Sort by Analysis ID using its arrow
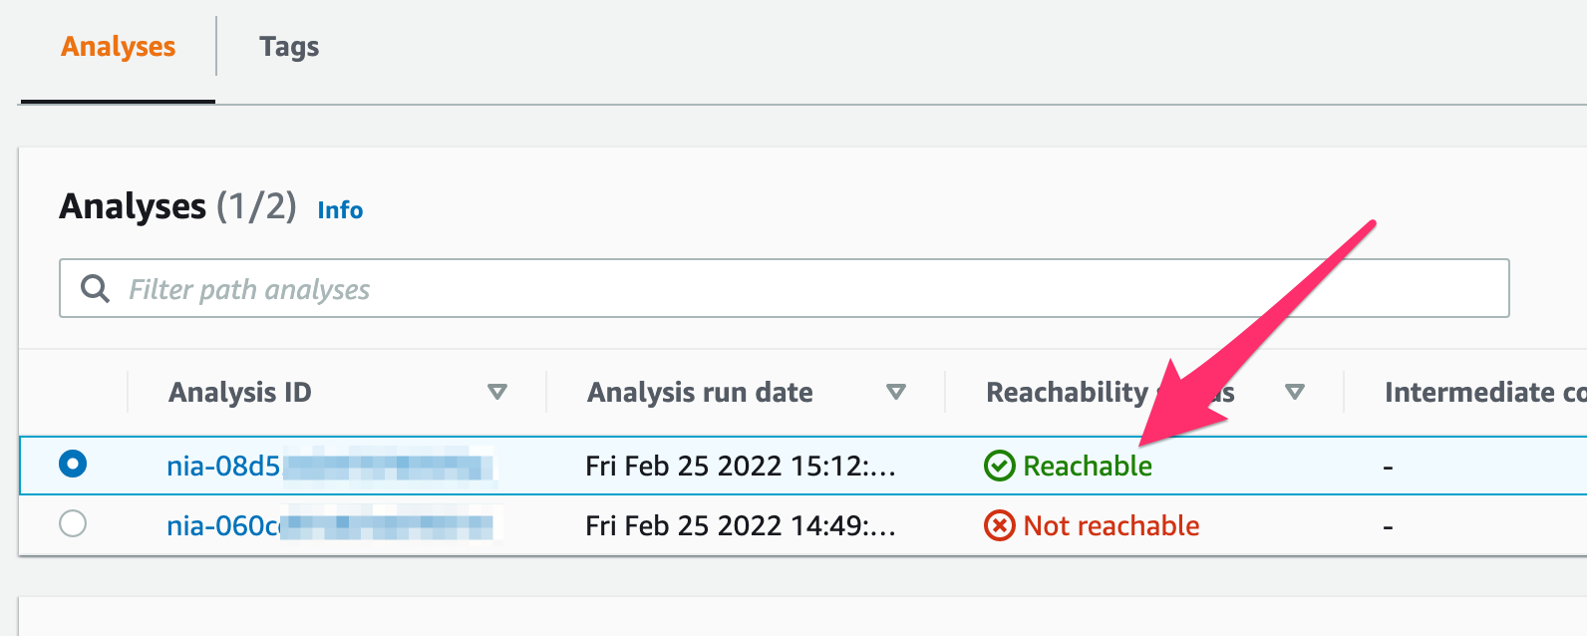Image resolution: width=1587 pixels, height=636 pixels. pos(497,392)
